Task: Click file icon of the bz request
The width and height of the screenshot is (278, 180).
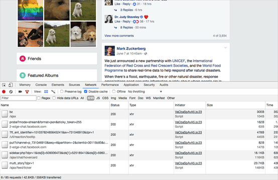Action: point(5,114)
